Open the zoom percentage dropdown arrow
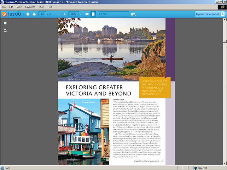The image size is (227, 170). click(x=80, y=14)
